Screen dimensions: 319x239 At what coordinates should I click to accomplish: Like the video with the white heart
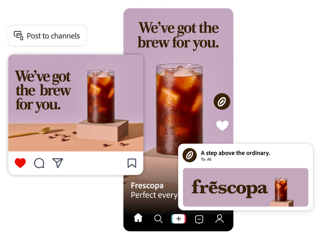(222, 125)
